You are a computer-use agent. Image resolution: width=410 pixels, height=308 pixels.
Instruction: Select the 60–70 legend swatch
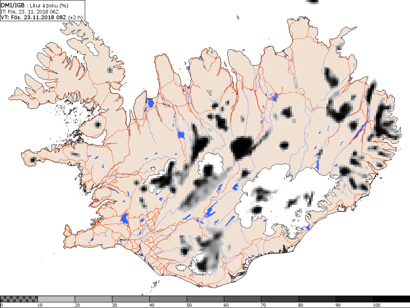coord(242,299)
